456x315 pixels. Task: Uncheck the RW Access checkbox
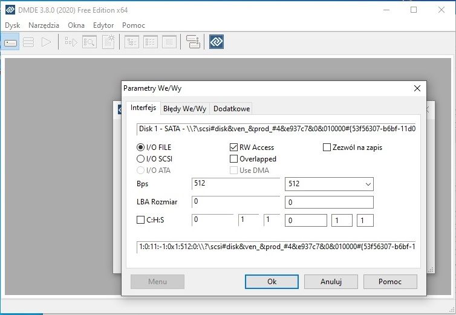tap(233, 148)
